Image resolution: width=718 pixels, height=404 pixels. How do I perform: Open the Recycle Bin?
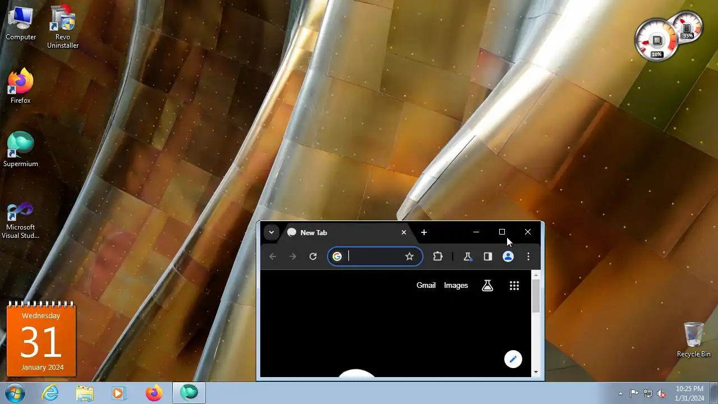tap(693, 339)
